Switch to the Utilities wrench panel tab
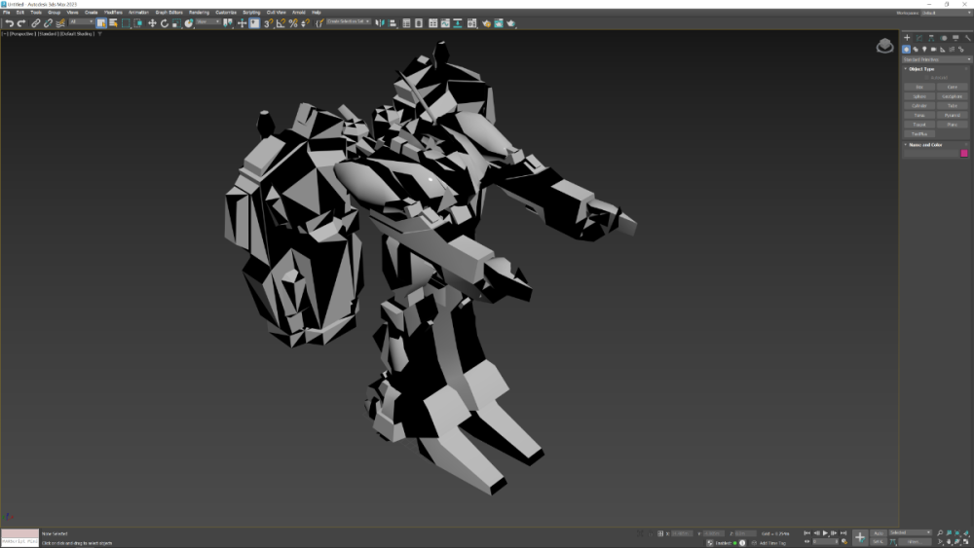974x548 pixels. (x=968, y=38)
